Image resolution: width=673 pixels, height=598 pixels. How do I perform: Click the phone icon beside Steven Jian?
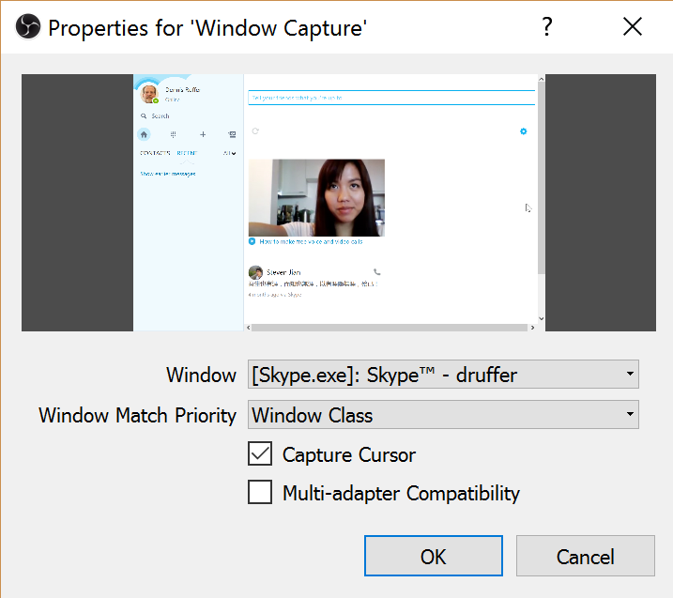[377, 271]
